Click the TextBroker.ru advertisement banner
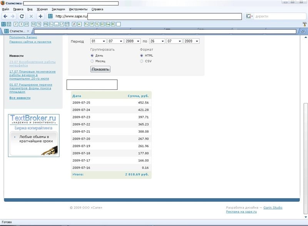The height and width of the screenshot is (226, 308). point(34,135)
